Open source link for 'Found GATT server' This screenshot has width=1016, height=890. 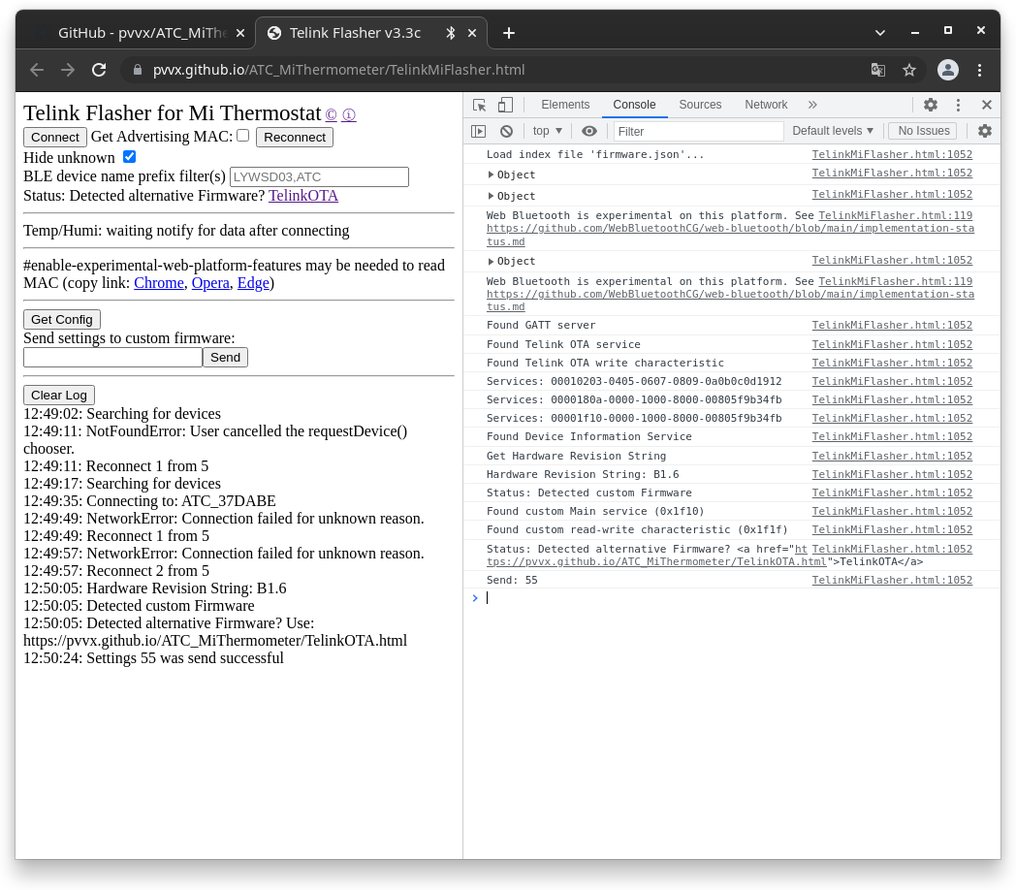coord(892,326)
